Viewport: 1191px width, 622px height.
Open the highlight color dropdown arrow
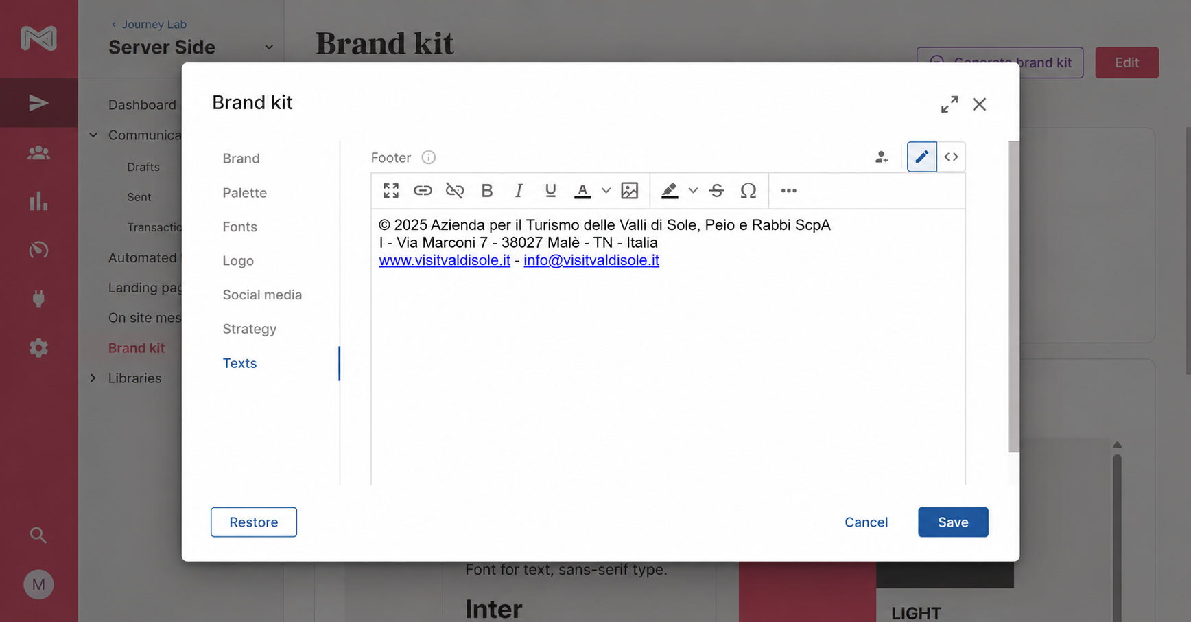693,191
